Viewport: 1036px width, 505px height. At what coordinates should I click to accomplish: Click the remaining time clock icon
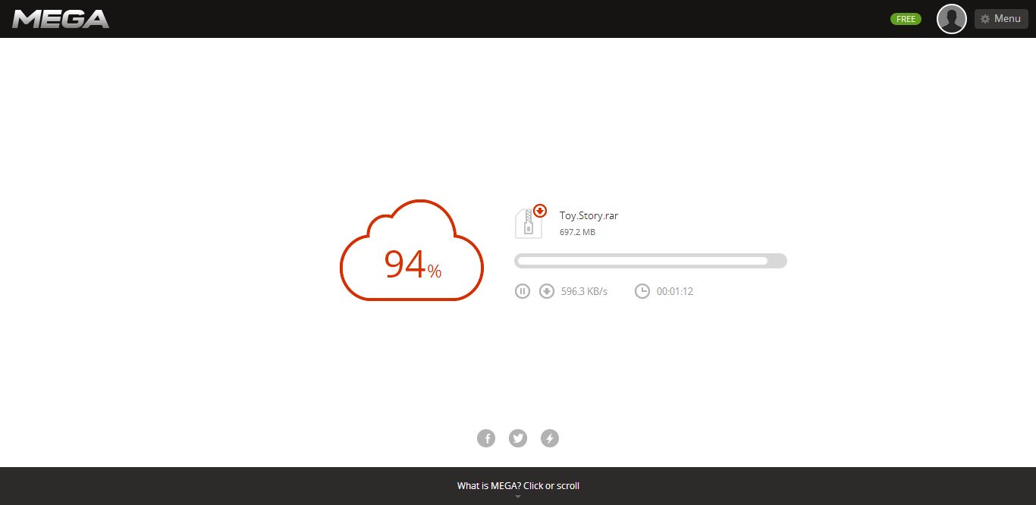click(642, 291)
